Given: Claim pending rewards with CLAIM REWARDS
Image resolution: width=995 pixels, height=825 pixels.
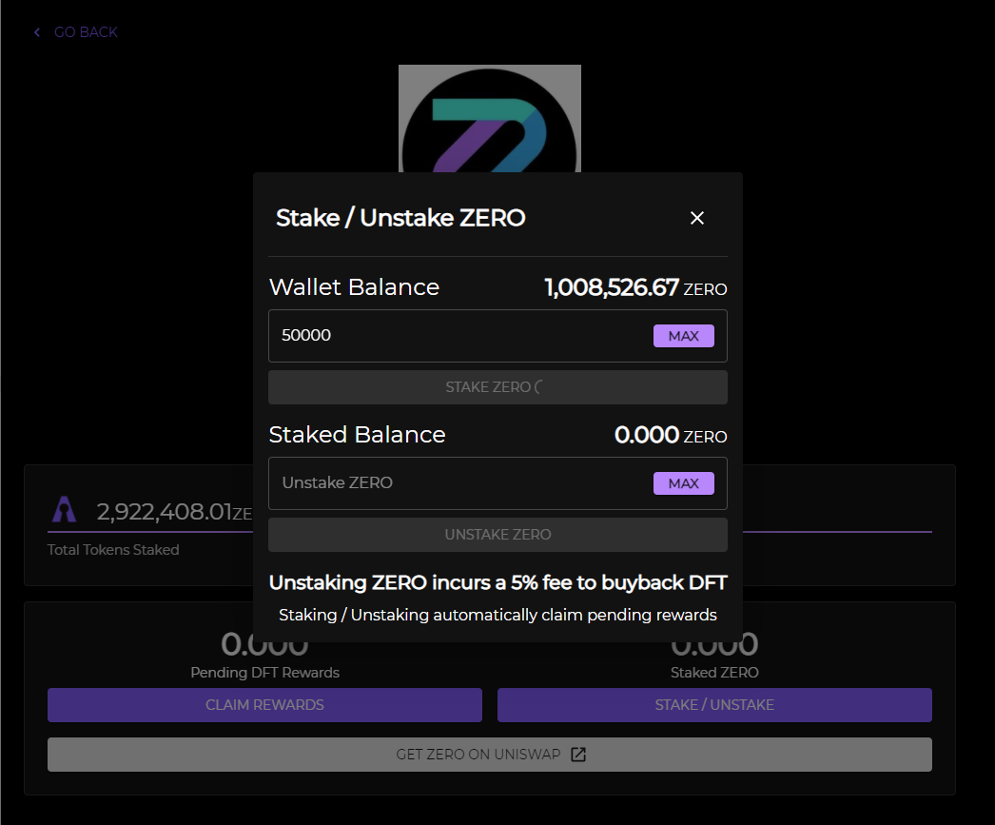Looking at the screenshot, I should point(264,705).
